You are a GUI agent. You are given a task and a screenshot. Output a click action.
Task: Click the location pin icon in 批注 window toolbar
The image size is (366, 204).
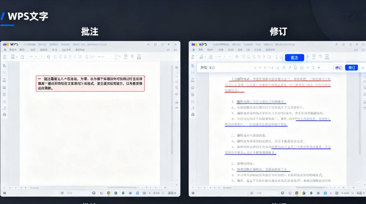(132, 56)
